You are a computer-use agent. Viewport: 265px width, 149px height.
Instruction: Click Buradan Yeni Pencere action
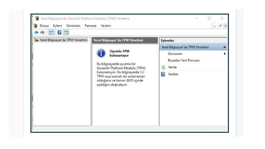pyautogui.click(x=184, y=60)
